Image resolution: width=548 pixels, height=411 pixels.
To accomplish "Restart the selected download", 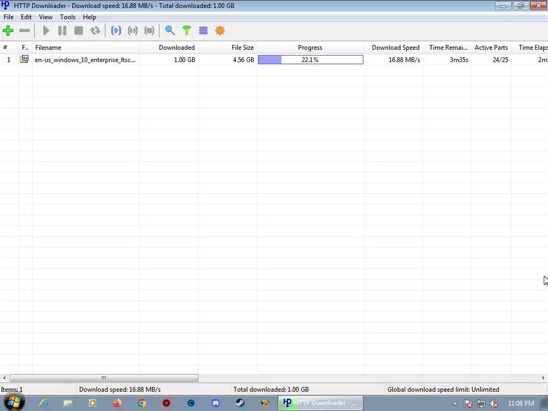I will point(95,31).
